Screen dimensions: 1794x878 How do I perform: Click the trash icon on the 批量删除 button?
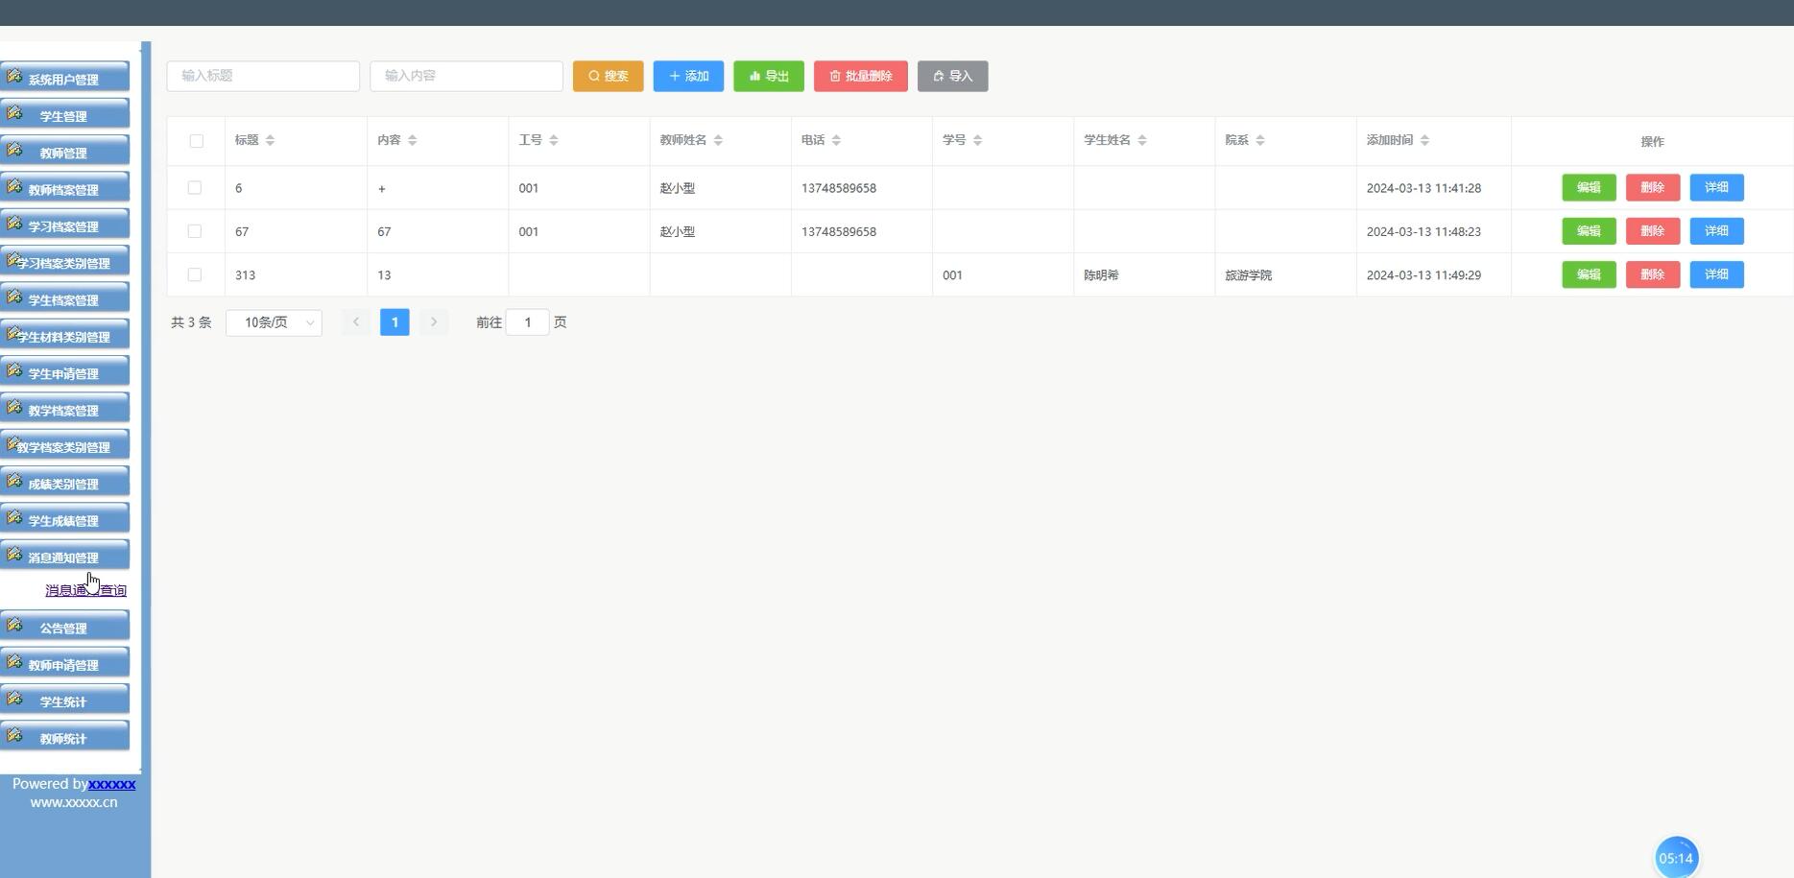(x=833, y=76)
